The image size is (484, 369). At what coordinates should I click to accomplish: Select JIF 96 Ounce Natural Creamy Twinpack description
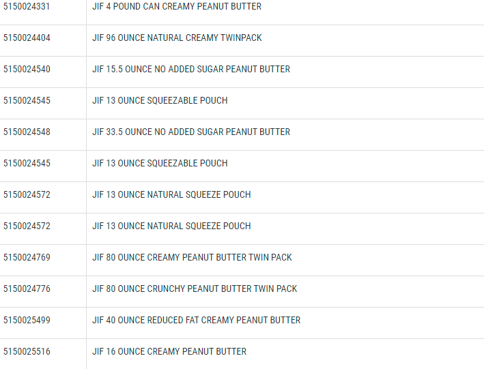coord(177,38)
